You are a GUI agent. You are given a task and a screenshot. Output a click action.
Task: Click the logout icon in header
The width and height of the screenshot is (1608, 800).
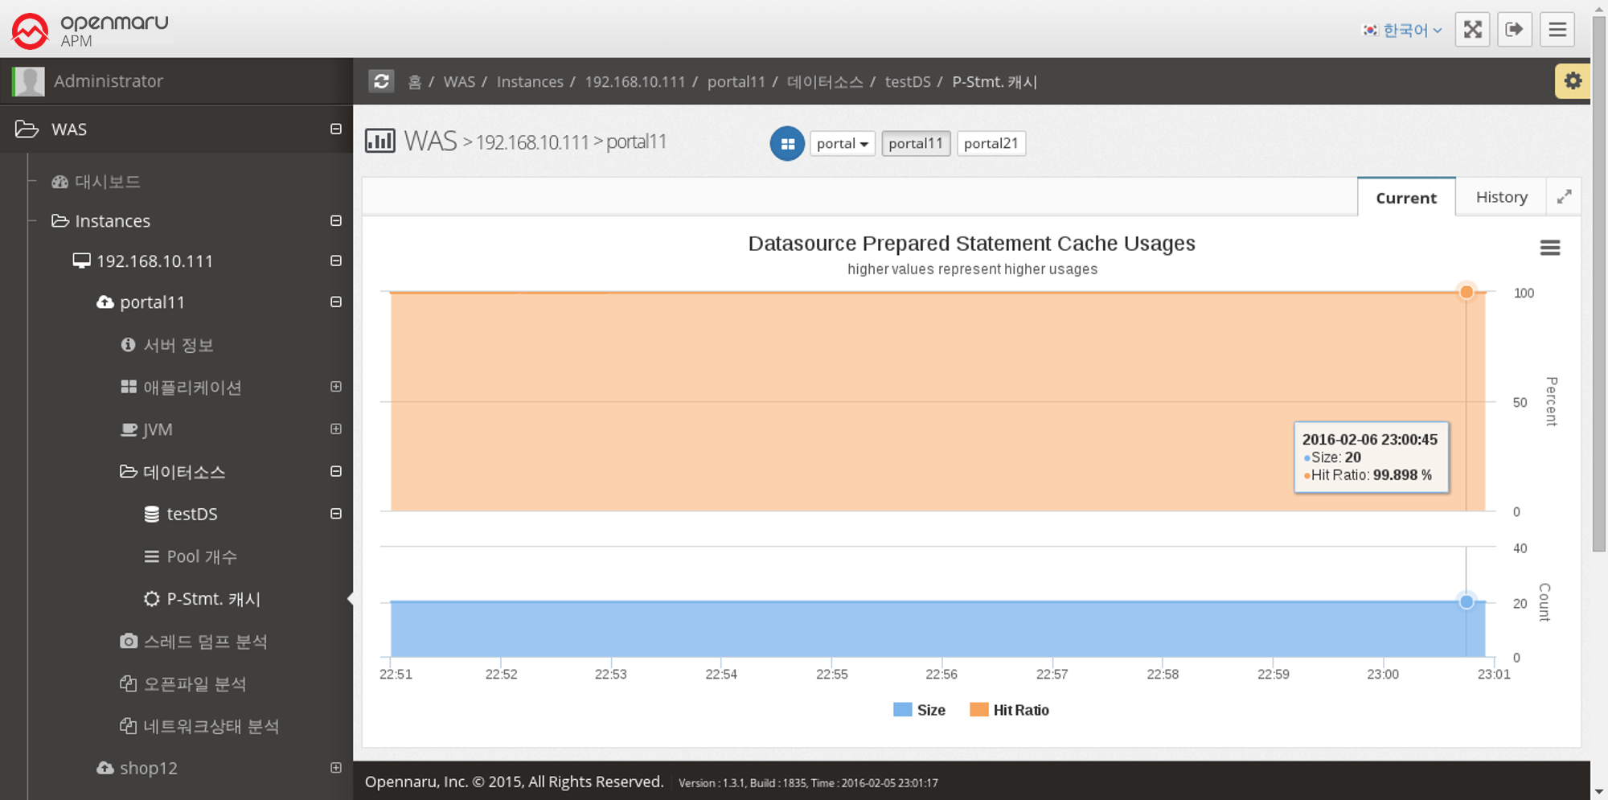coord(1514,30)
